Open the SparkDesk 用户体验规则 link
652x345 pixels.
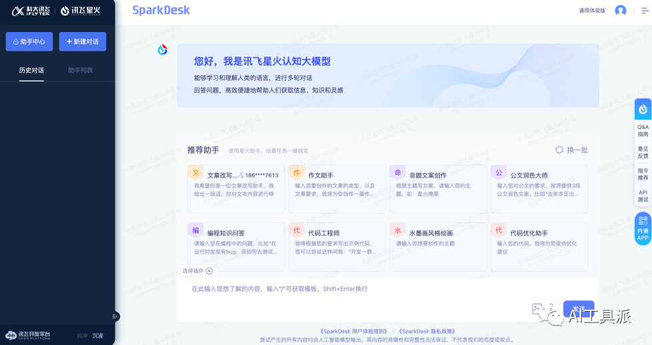[353, 331]
